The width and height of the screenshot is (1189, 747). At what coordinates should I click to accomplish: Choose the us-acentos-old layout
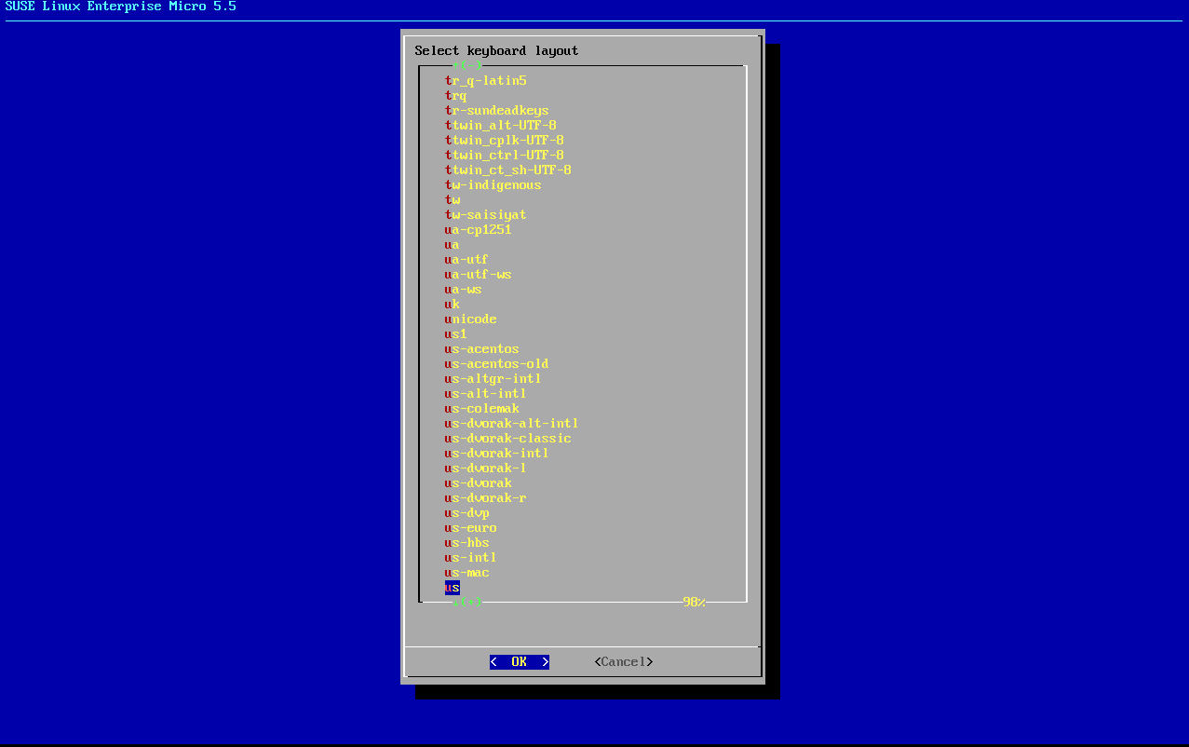[496, 363]
